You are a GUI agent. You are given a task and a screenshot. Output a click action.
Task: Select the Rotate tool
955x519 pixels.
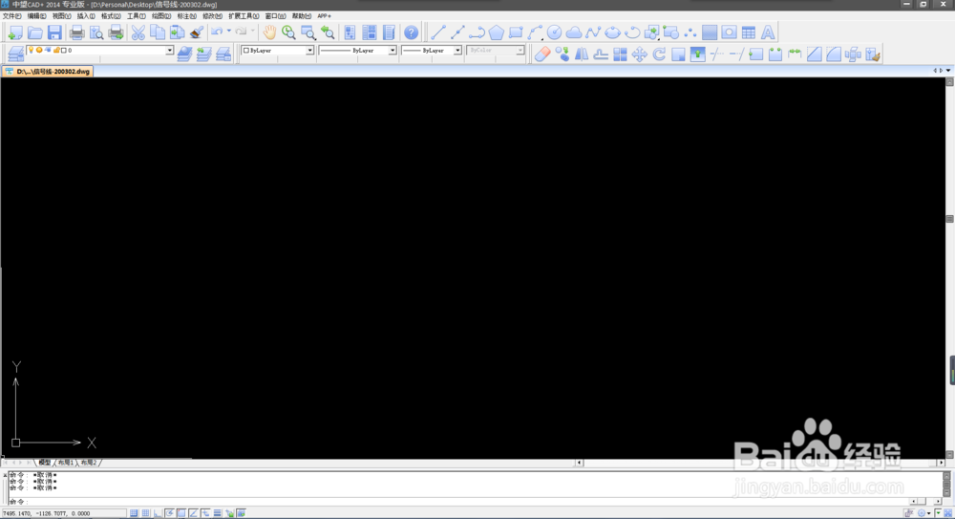[659, 54]
